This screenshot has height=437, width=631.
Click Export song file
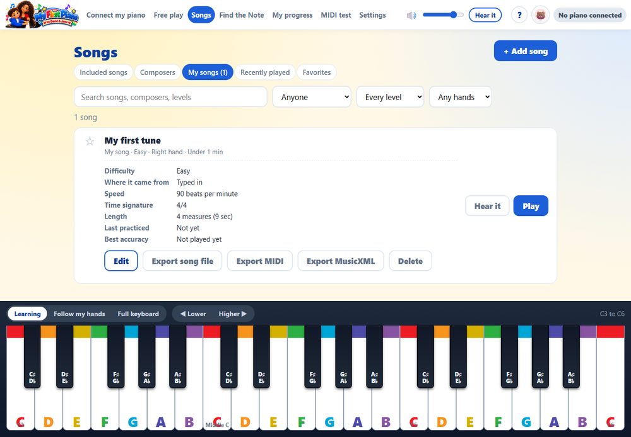point(182,261)
